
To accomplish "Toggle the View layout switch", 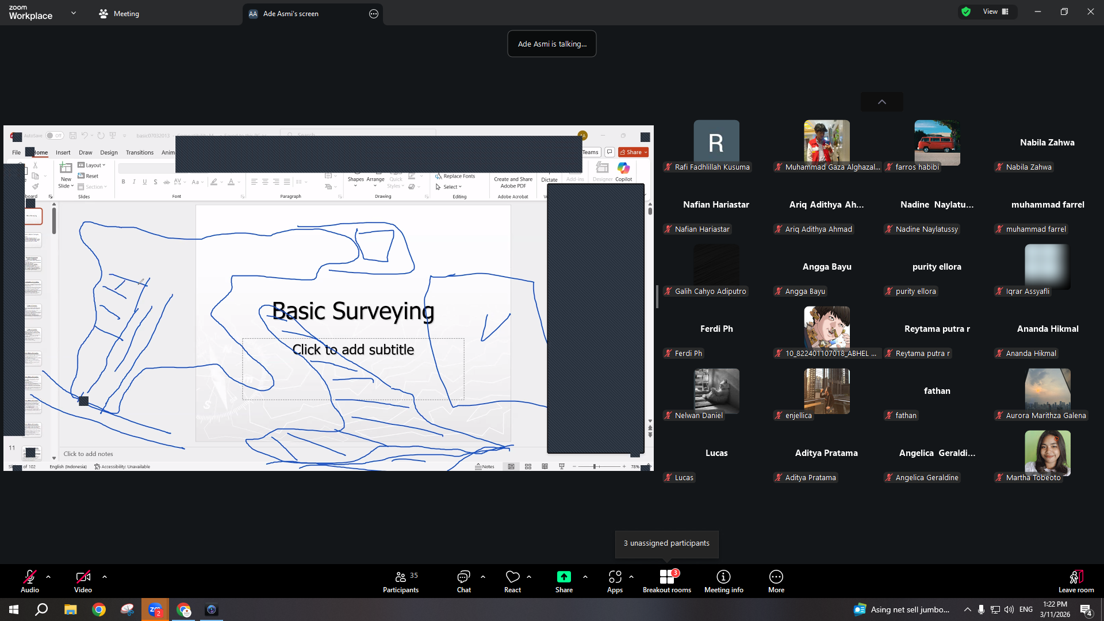I will (995, 11).
